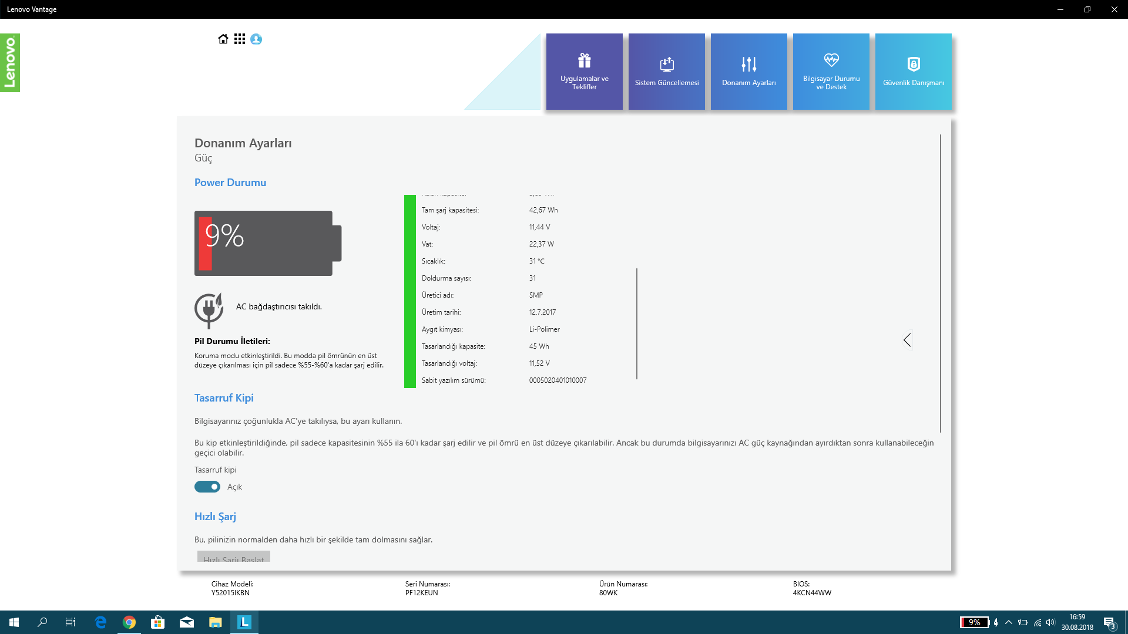
Task: Open Bilgisayar Durumu ve Destek tile
Action: pos(831,72)
